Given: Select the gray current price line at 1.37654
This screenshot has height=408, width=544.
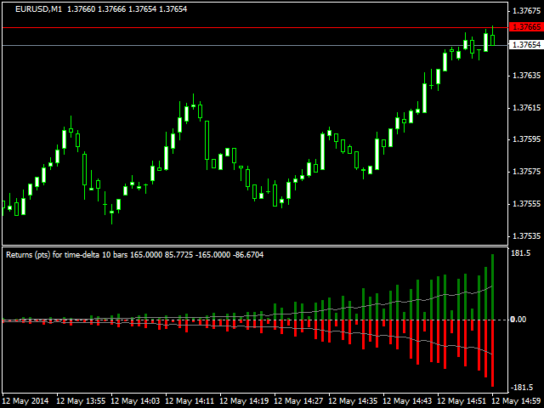Looking at the screenshot, I should [x=255, y=45].
